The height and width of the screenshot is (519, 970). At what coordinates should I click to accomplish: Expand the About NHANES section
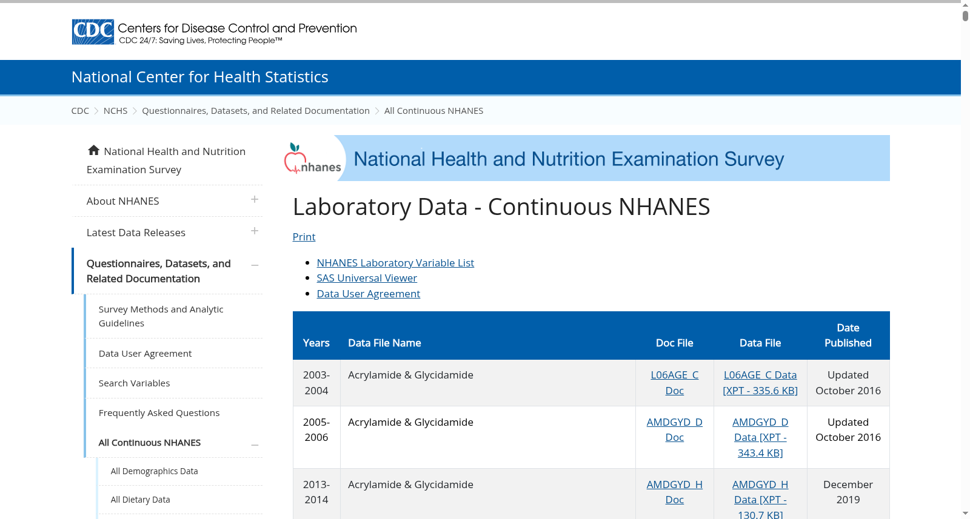[255, 200]
